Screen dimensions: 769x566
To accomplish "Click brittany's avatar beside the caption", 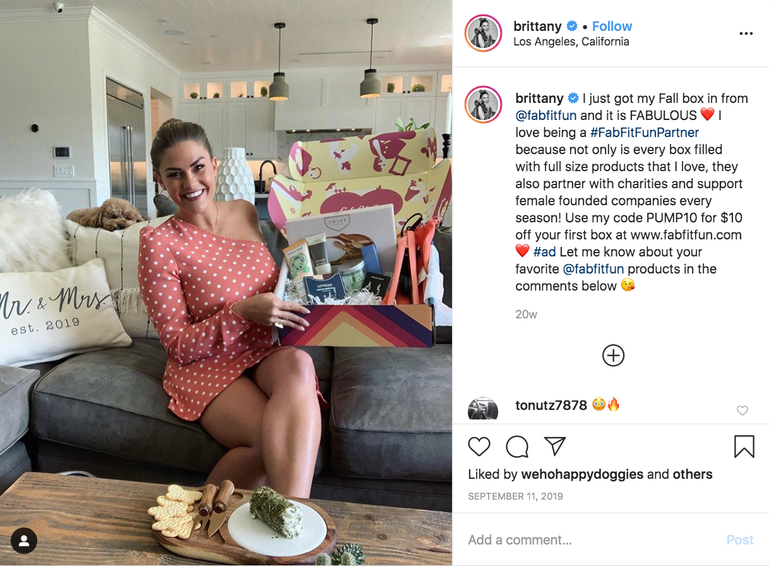I will click(483, 104).
